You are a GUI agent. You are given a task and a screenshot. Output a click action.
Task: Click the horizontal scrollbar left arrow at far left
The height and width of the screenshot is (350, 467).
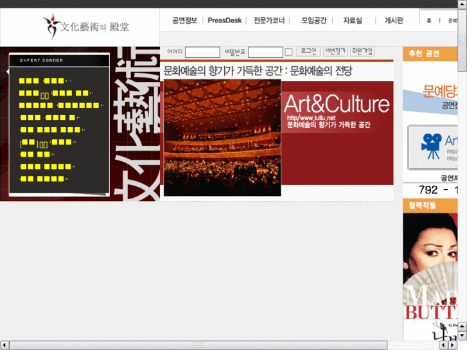pos(4,346)
